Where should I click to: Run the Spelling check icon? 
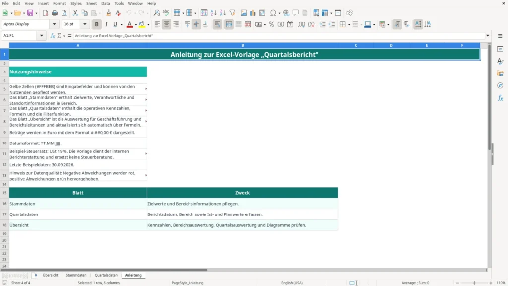(166, 13)
